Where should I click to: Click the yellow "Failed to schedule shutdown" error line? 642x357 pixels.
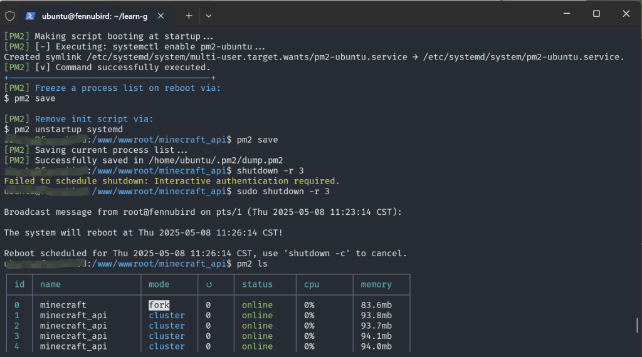pos(172,181)
